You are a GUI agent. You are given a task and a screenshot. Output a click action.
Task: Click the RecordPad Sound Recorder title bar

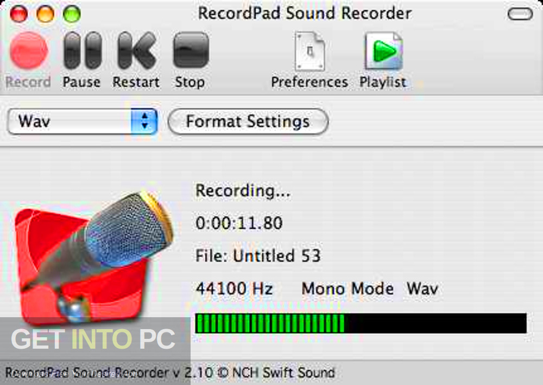[303, 13]
